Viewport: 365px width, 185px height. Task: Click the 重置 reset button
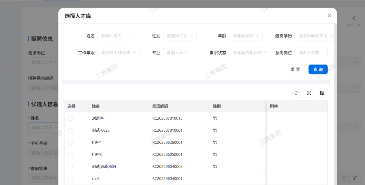295,69
